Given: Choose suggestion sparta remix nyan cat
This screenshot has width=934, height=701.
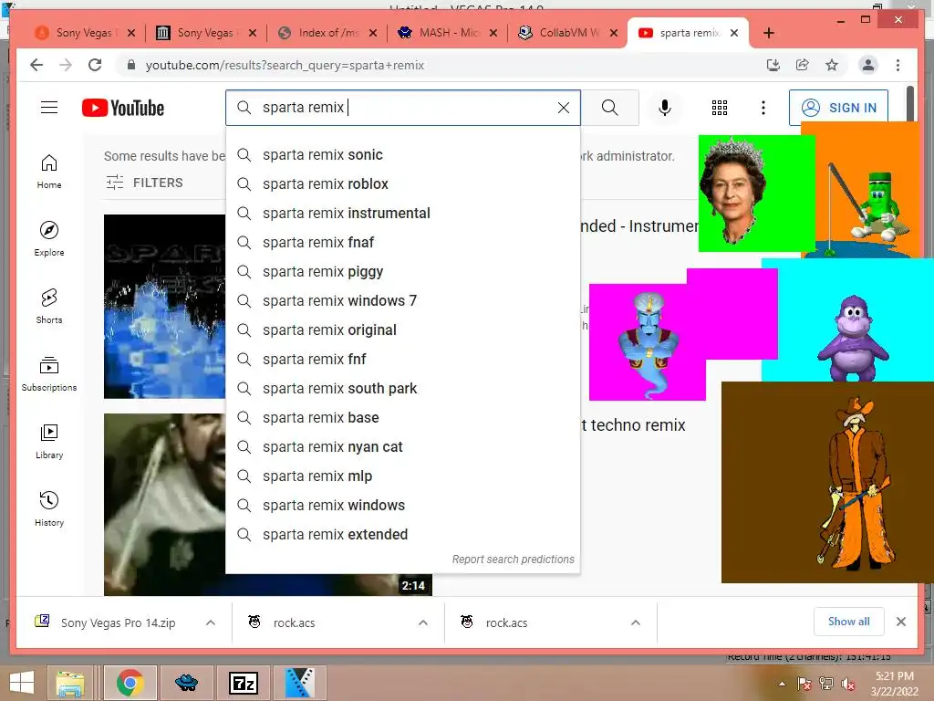Looking at the screenshot, I should pyautogui.click(x=402, y=447).
